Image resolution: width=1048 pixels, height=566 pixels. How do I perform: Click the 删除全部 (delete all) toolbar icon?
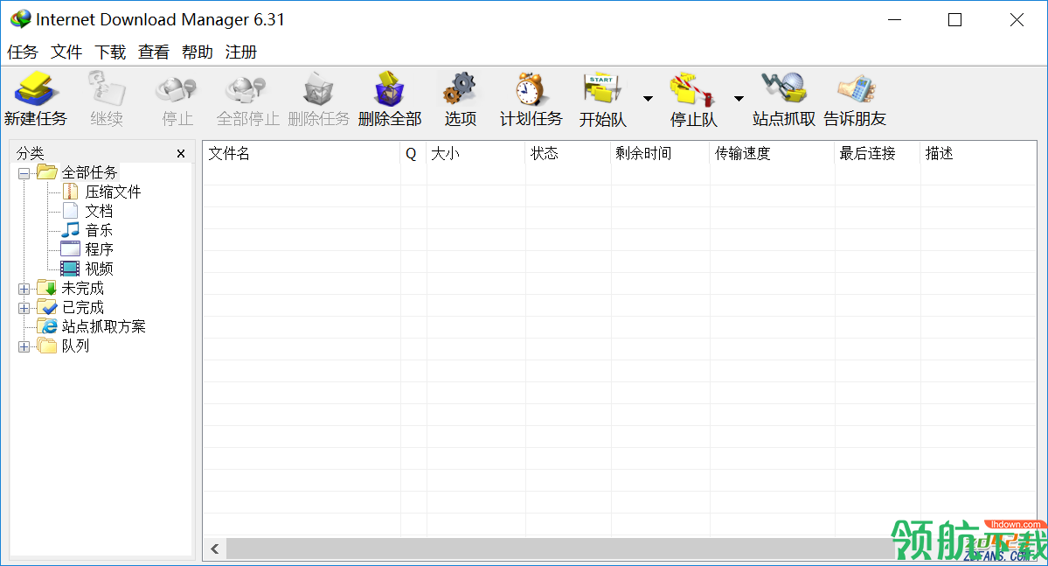(390, 89)
